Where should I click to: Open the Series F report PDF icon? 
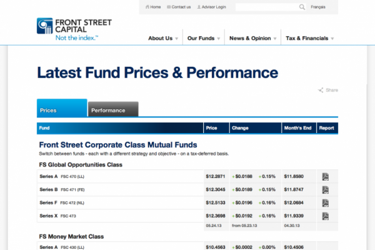(x=325, y=203)
